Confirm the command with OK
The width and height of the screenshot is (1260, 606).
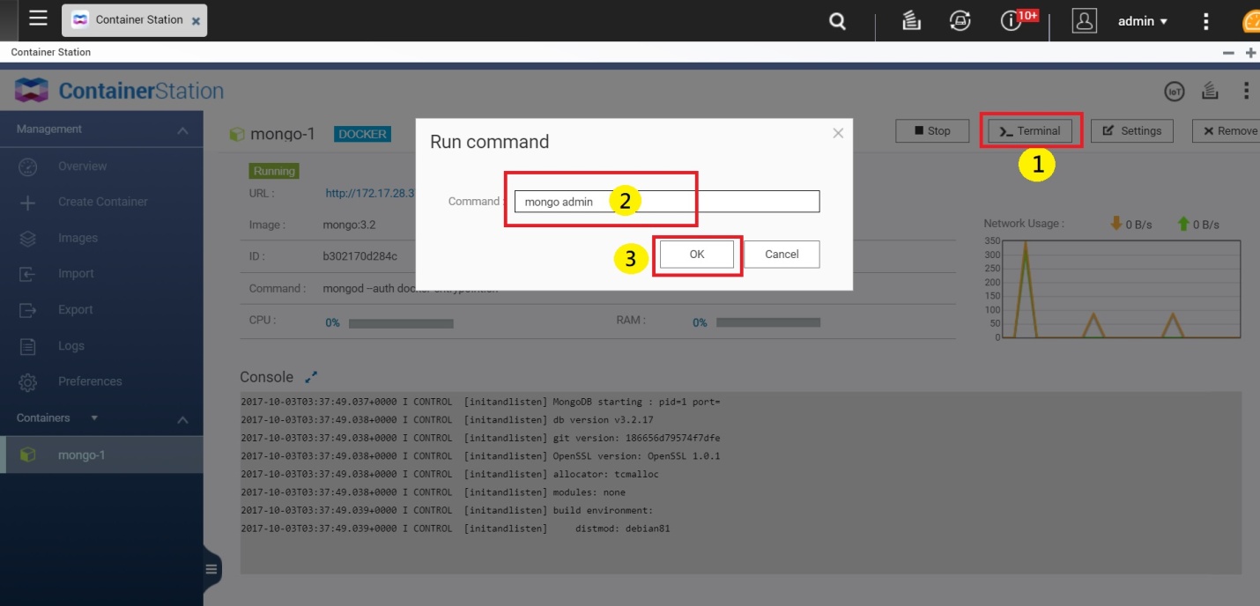point(697,255)
